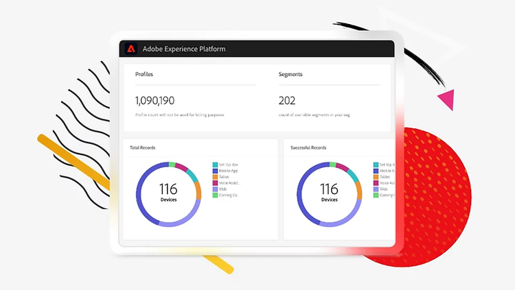
Task: Click the 202 segments count
Action: pos(287,100)
